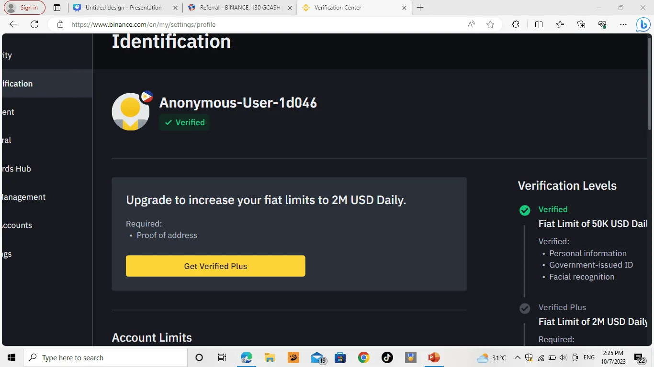Open Google Chrome from the taskbar

[x=364, y=357]
